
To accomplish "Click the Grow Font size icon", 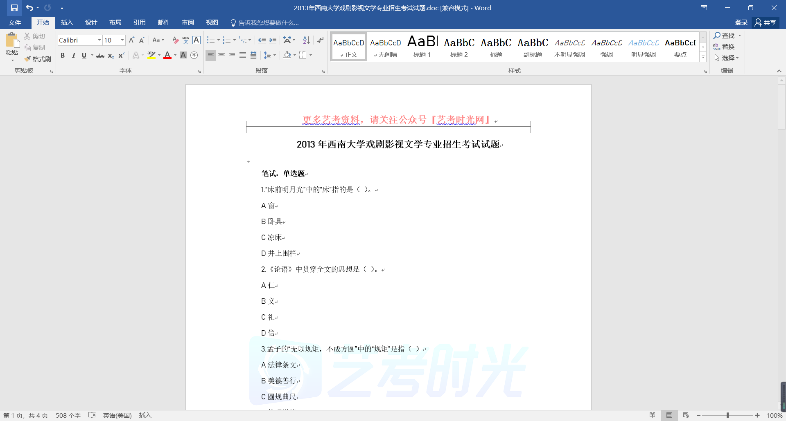I will point(131,40).
